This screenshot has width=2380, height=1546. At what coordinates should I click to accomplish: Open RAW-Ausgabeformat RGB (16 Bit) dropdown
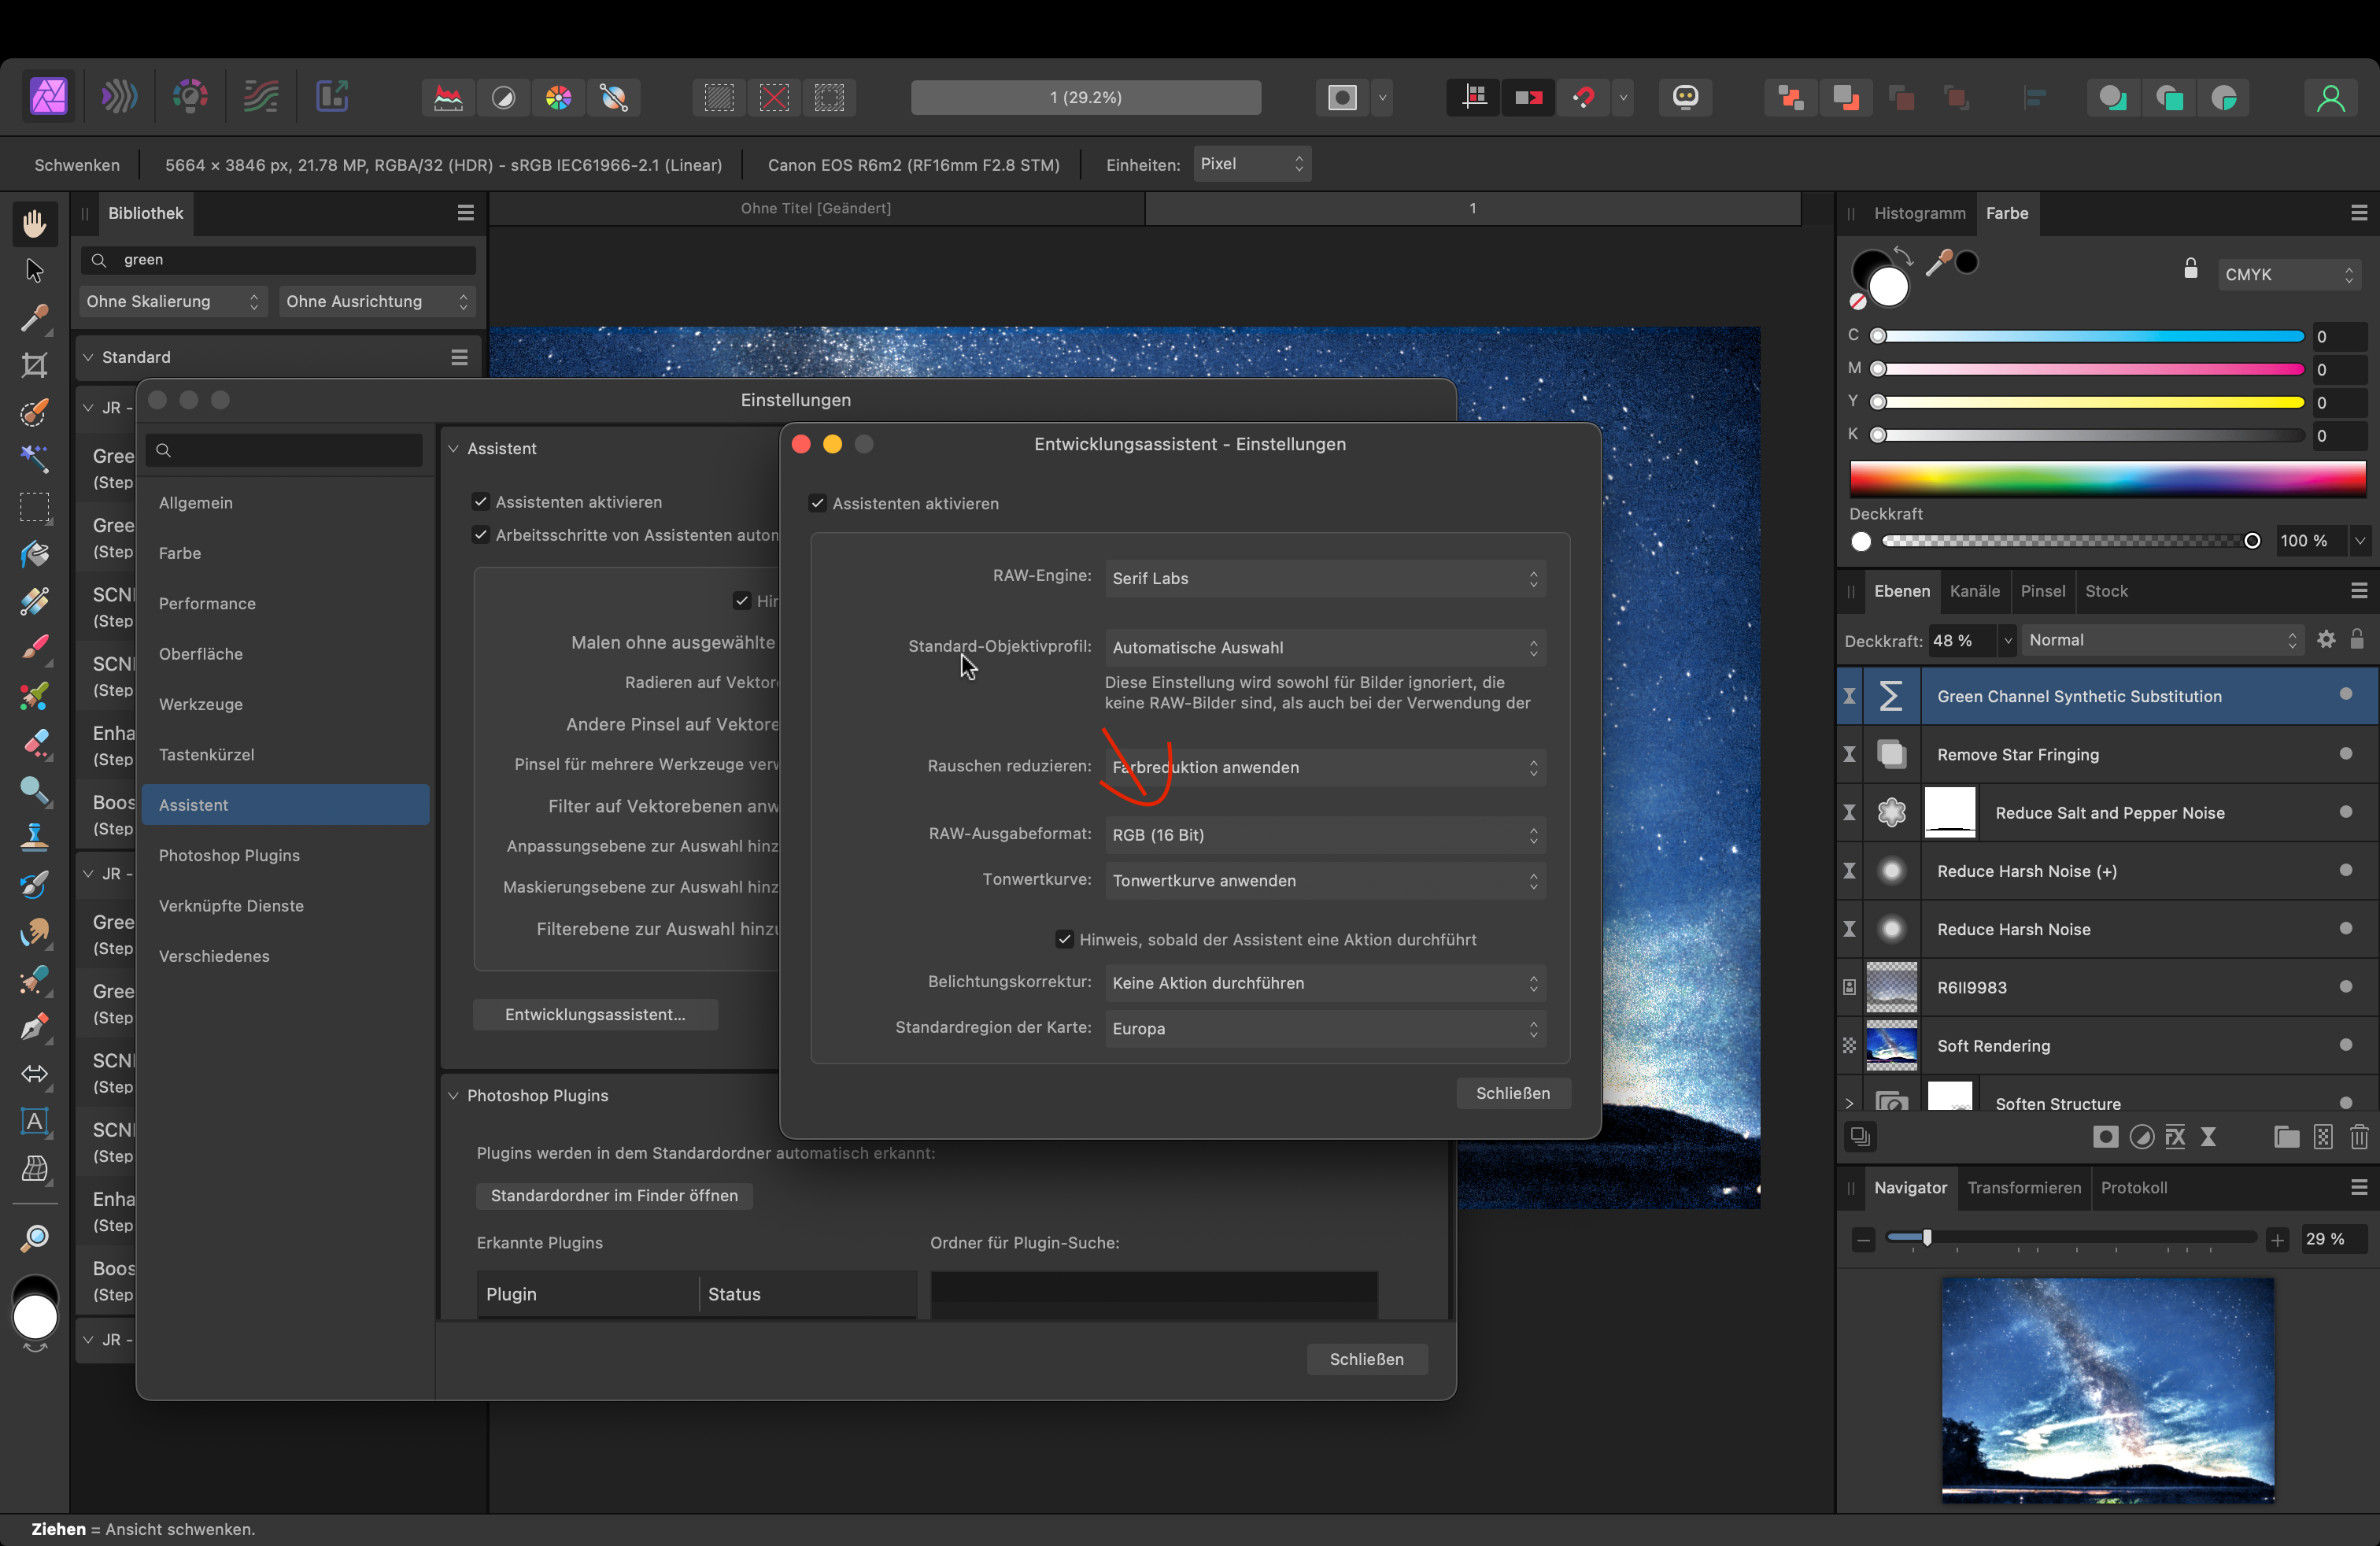coord(1325,835)
